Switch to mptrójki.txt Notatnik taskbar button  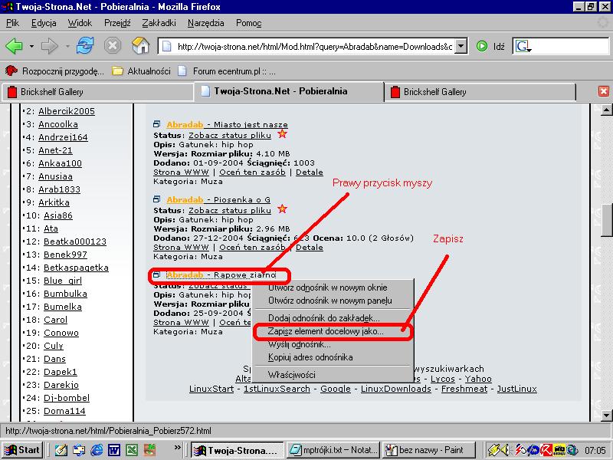[334, 450]
